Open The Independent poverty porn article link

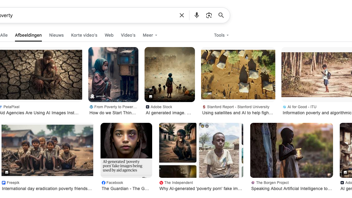click(x=201, y=189)
